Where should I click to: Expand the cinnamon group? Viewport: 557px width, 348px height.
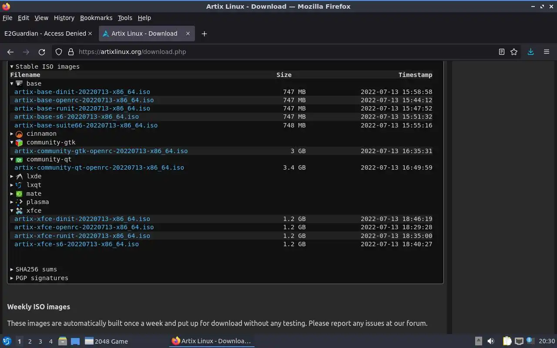click(12, 134)
